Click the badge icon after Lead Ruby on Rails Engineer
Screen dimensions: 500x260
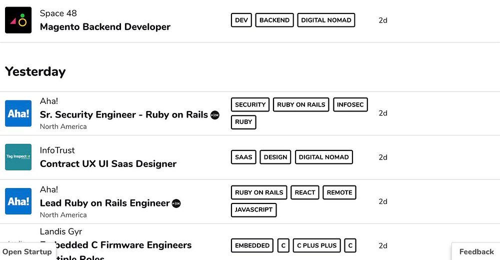coord(176,203)
